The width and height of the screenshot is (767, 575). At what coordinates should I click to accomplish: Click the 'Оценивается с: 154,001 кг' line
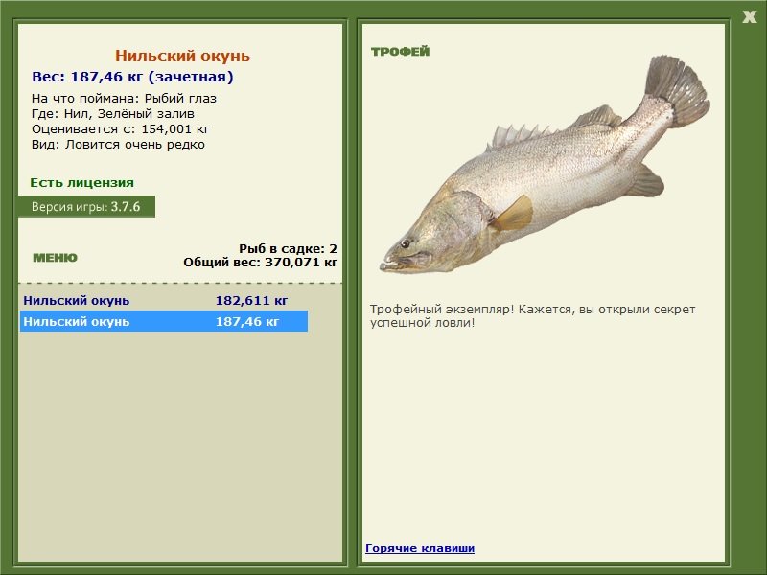pyautogui.click(x=121, y=129)
